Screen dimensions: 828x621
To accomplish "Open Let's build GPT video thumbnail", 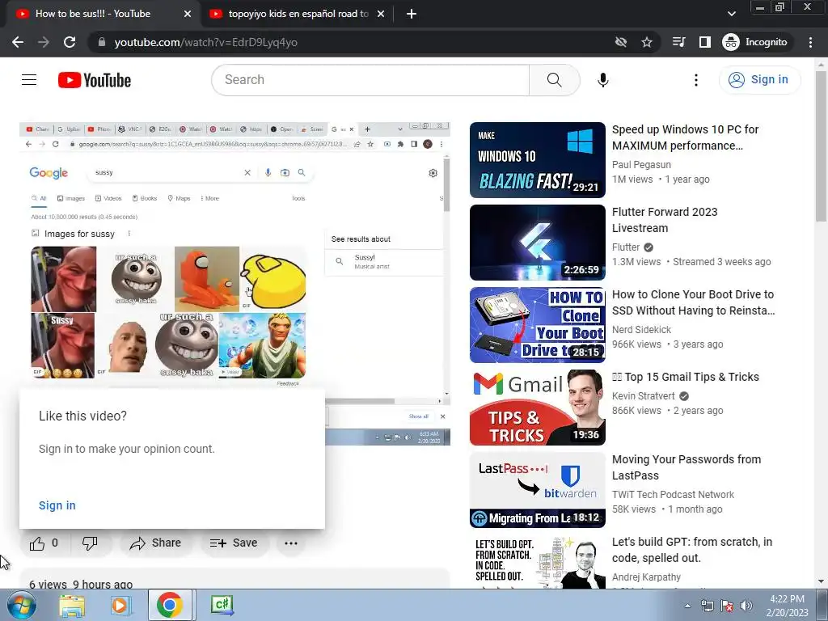I will point(537,562).
